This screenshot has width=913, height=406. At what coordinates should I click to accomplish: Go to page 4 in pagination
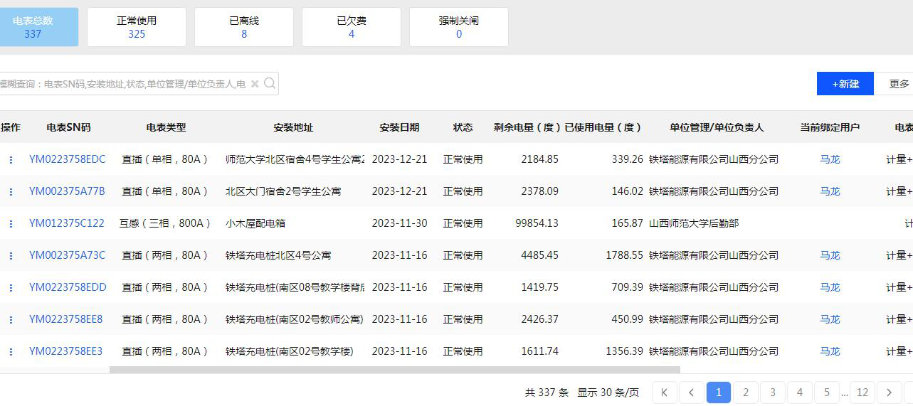tap(800, 392)
